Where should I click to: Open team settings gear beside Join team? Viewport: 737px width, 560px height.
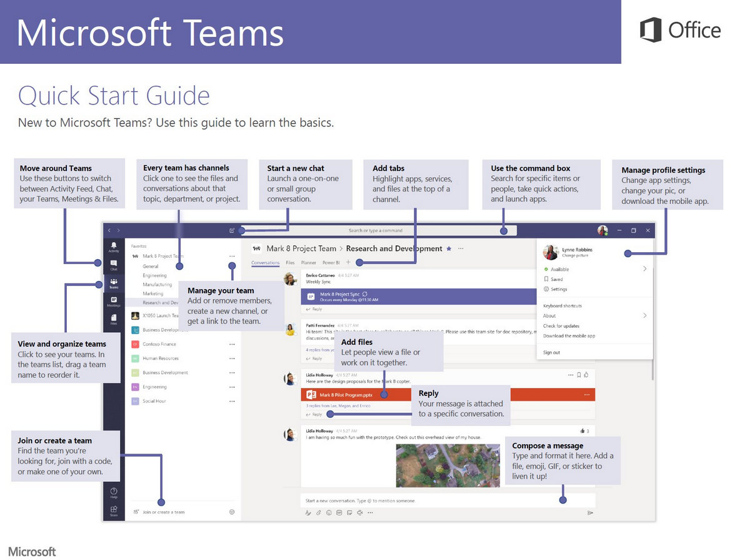232,512
